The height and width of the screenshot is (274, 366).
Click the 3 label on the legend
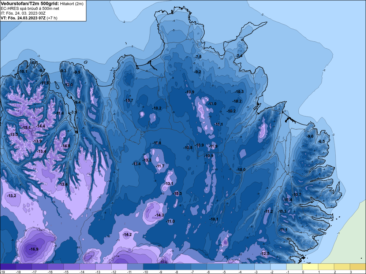coord(351,272)
